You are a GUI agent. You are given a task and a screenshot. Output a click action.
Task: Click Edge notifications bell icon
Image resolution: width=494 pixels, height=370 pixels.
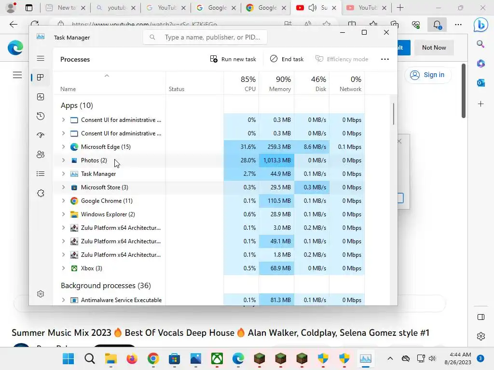(437, 25)
